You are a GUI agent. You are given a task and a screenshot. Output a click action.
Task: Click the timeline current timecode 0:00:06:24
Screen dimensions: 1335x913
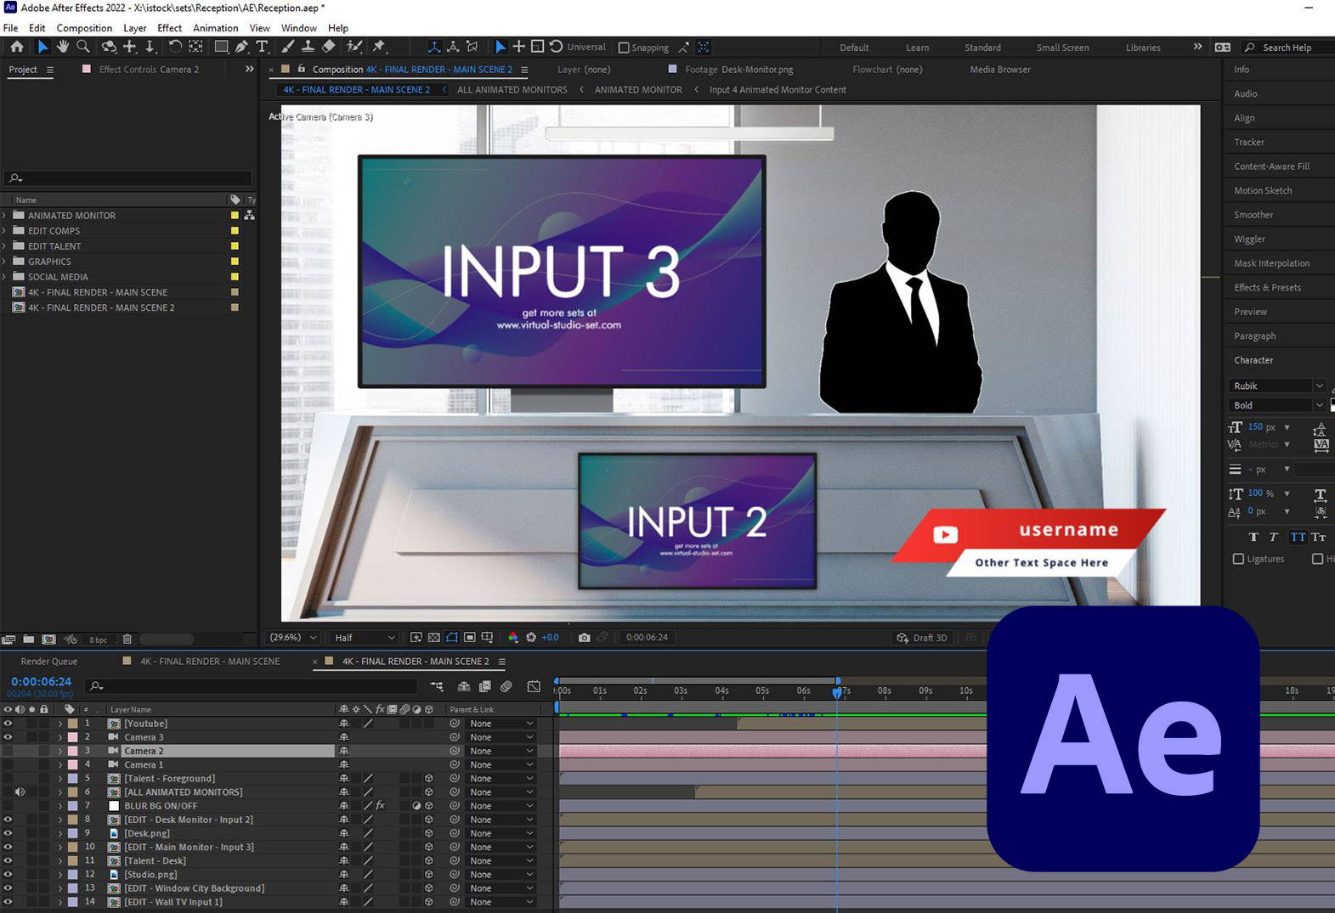[41, 681]
